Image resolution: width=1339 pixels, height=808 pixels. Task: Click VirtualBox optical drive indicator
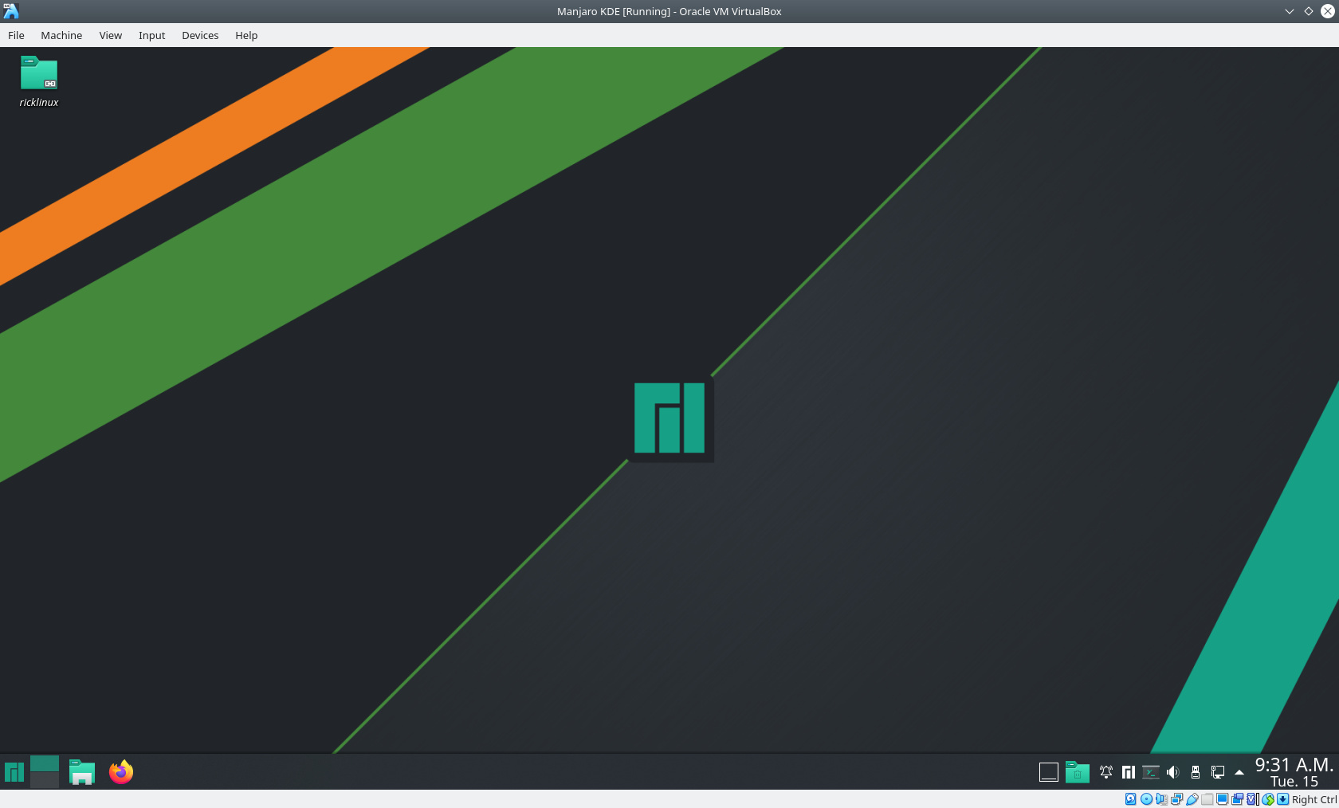tap(1146, 799)
